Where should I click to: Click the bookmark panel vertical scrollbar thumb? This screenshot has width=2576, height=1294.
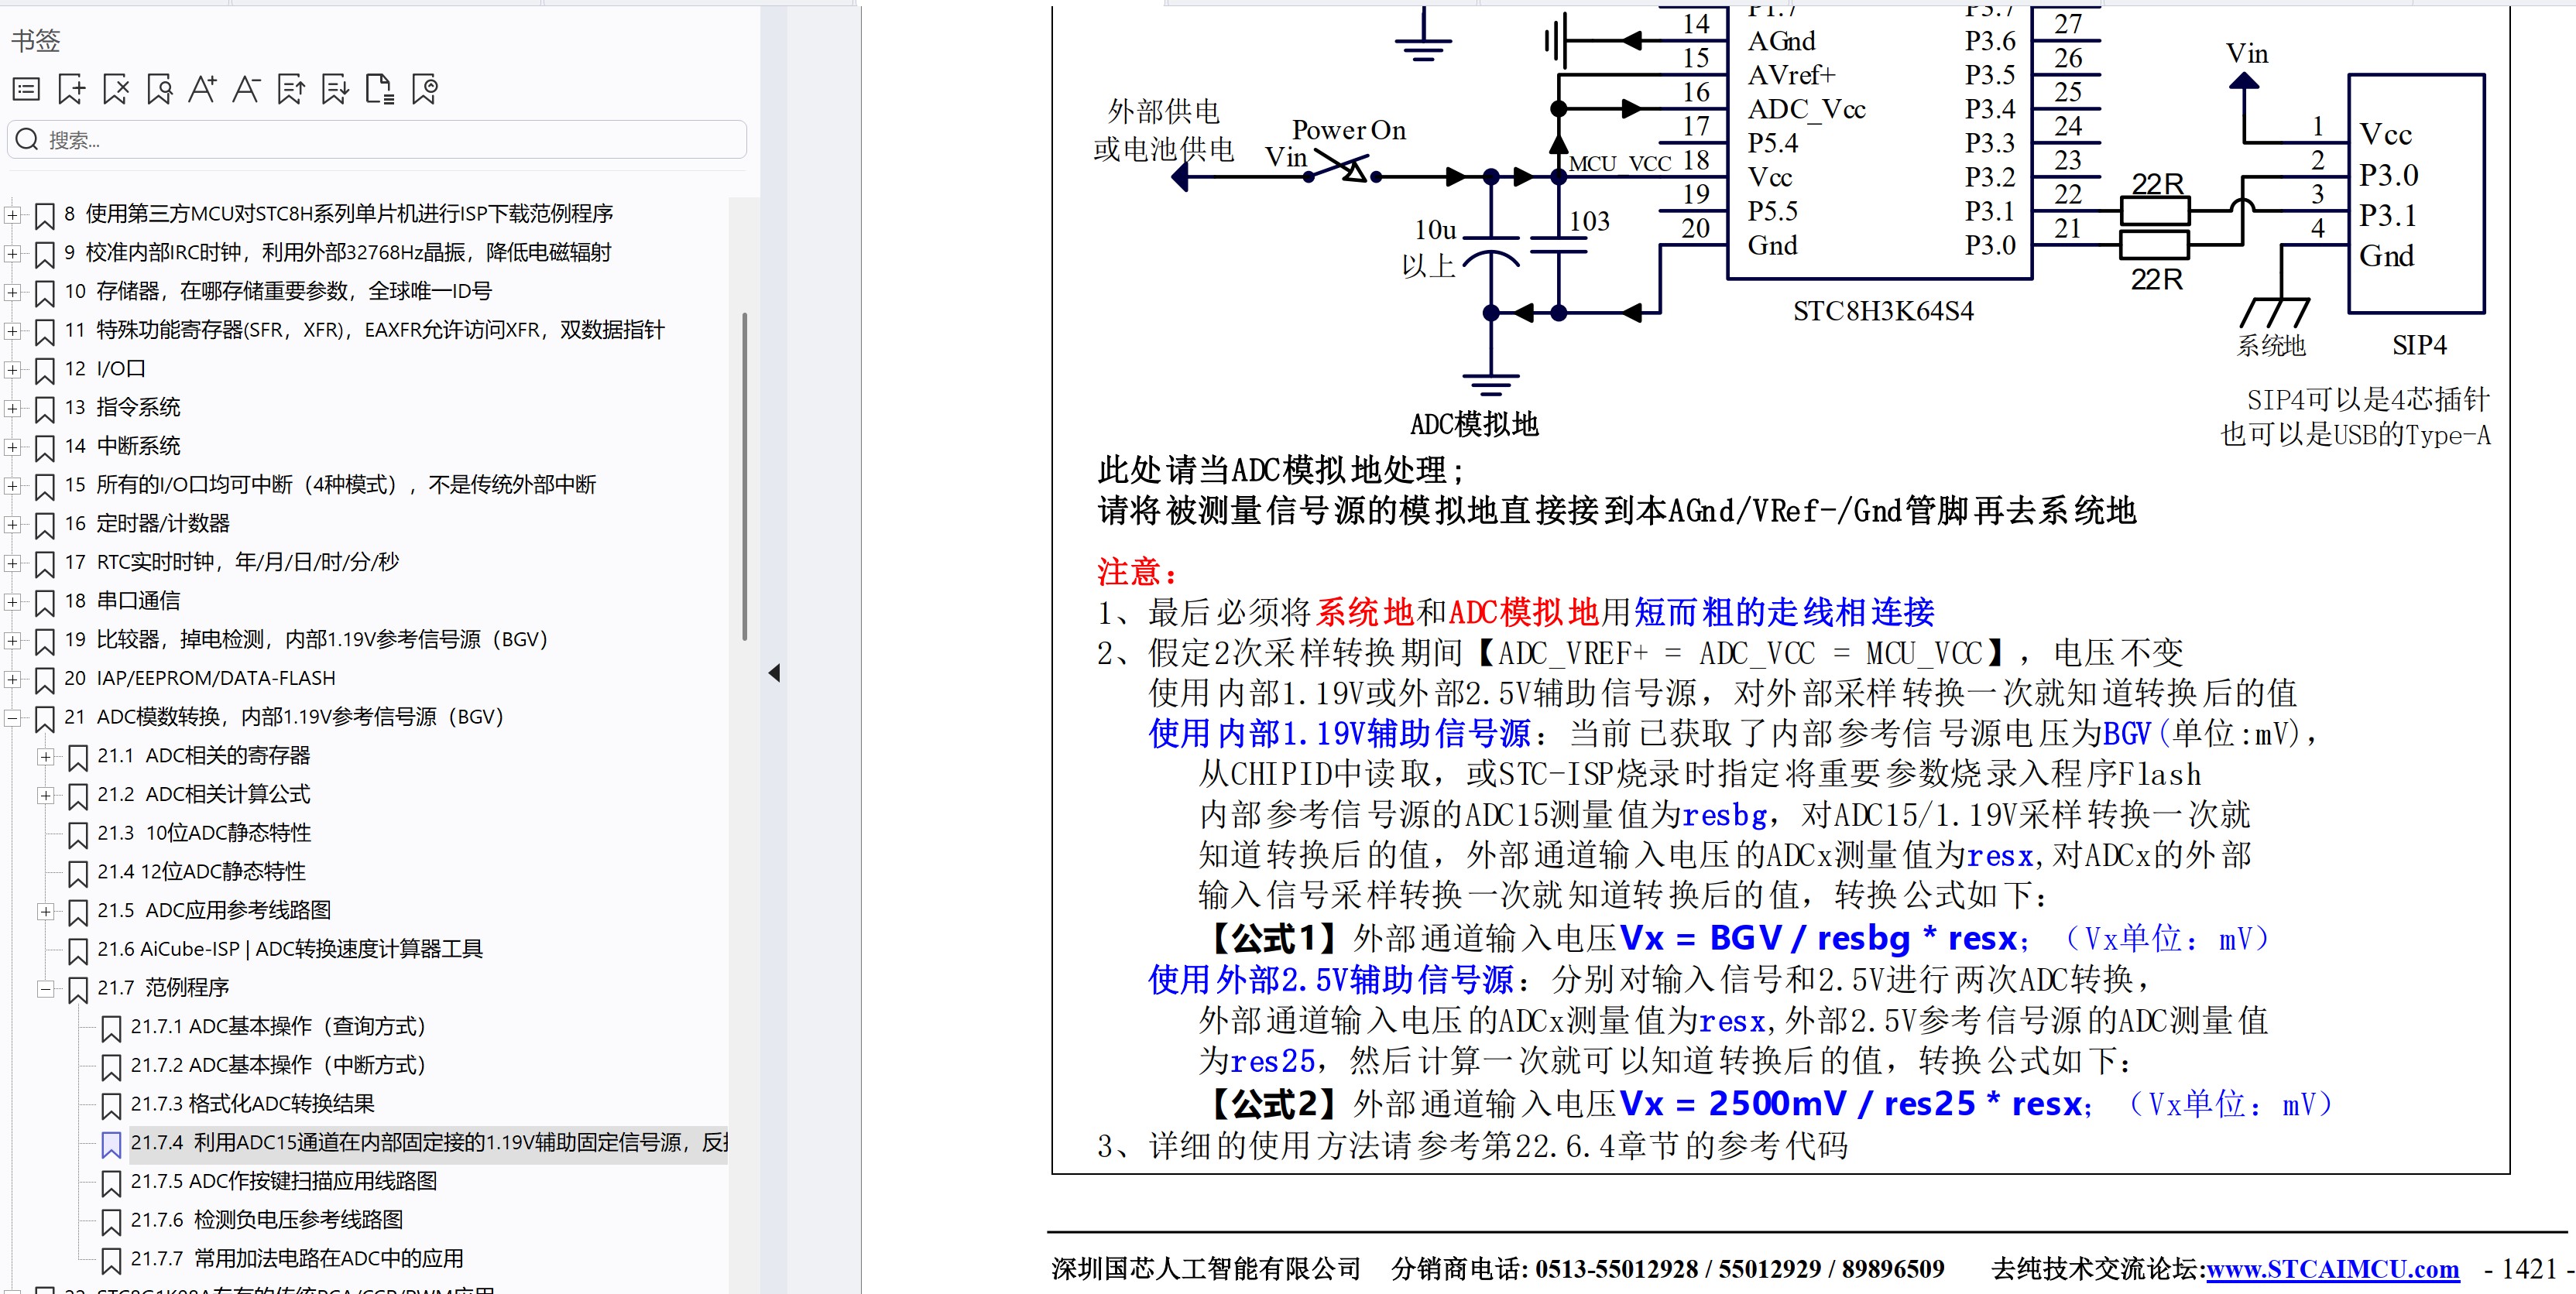click(744, 477)
